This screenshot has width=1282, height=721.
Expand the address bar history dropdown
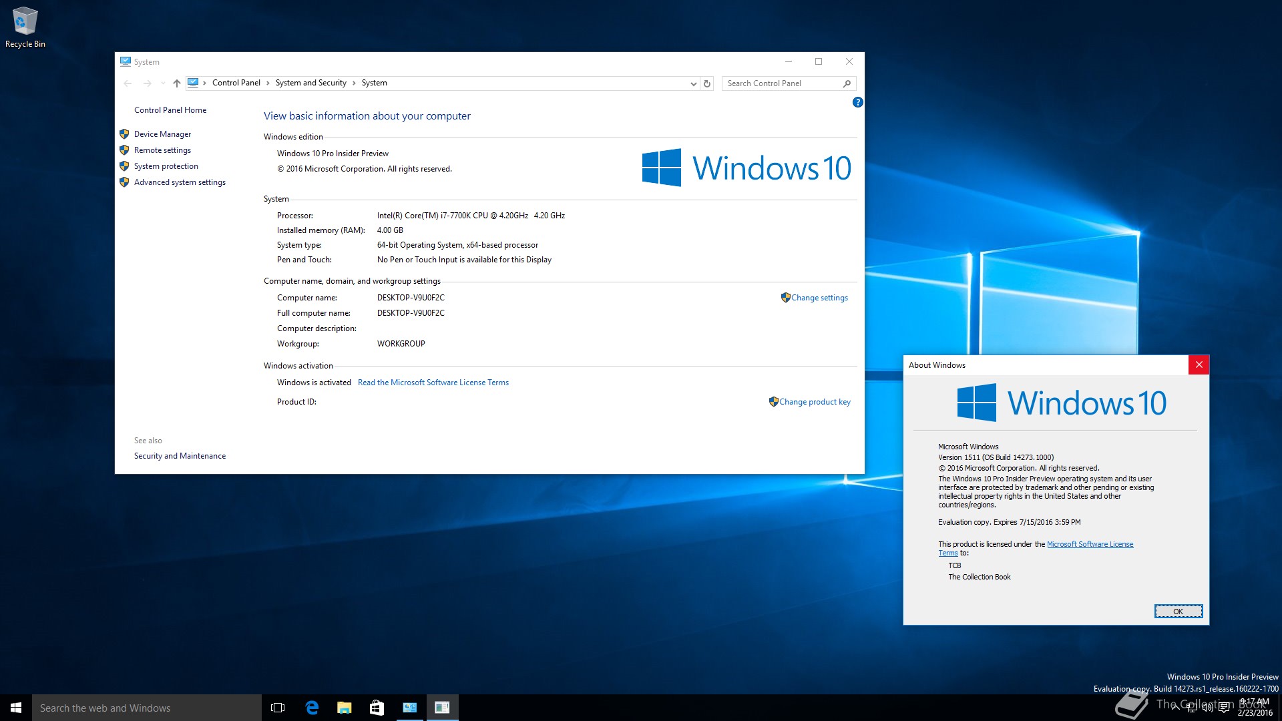(x=693, y=83)
